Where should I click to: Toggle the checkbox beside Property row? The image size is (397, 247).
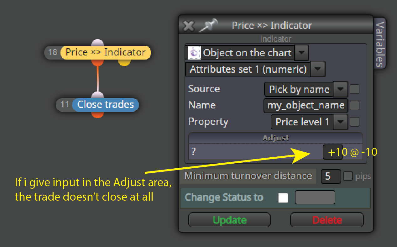354,122
